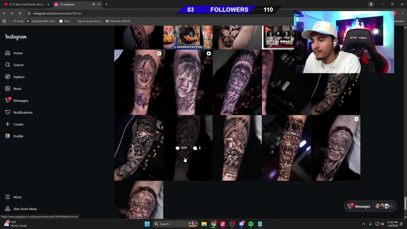The image size is (407, 229).
Task: Click the taskbar Search box
Action: [176, 224]
